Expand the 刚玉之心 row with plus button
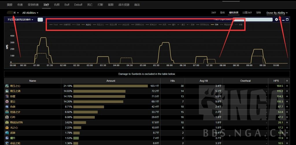296x145 pixels. (287, 86)
